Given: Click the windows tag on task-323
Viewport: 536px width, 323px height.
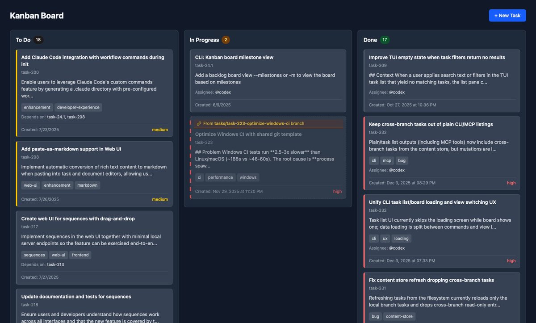Looking at the screenshot, I should point(248,177).
